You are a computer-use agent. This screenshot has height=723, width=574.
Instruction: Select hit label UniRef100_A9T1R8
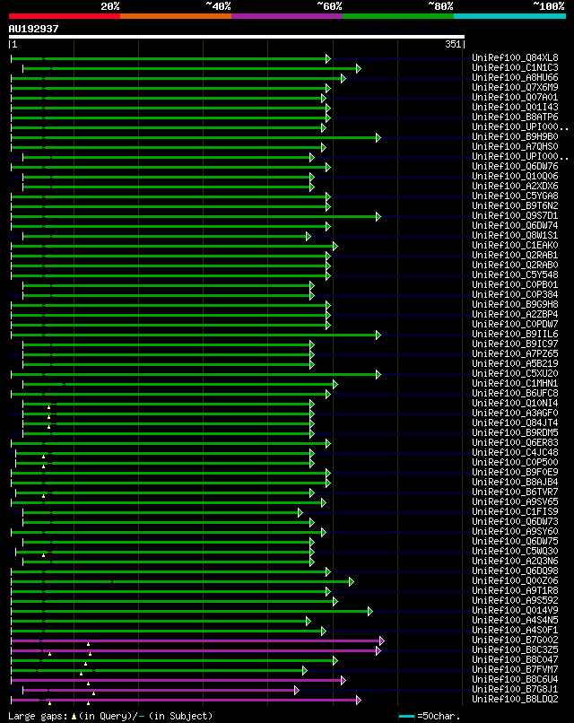pos(515,590)
